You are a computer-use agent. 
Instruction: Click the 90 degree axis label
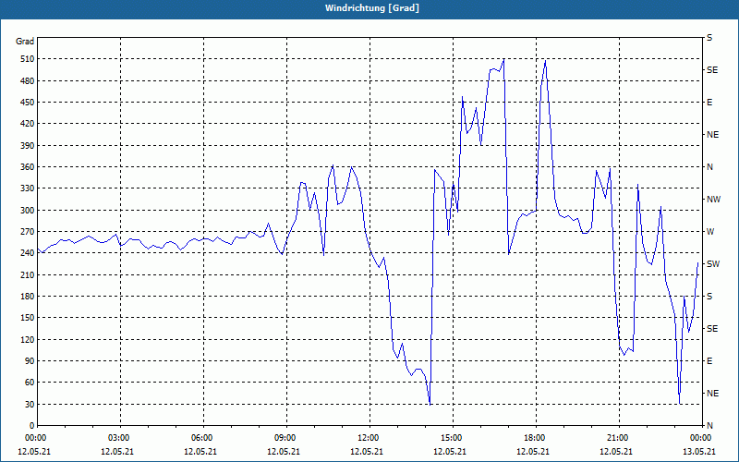point(29,361)
